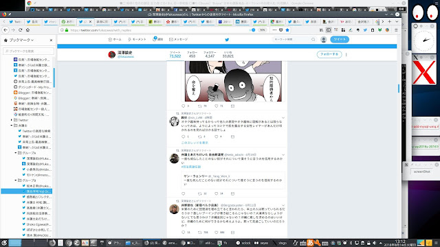Viewport: 440px width, 247px height.
Task: Click the blue ツイート button
Action: [340, 40]
